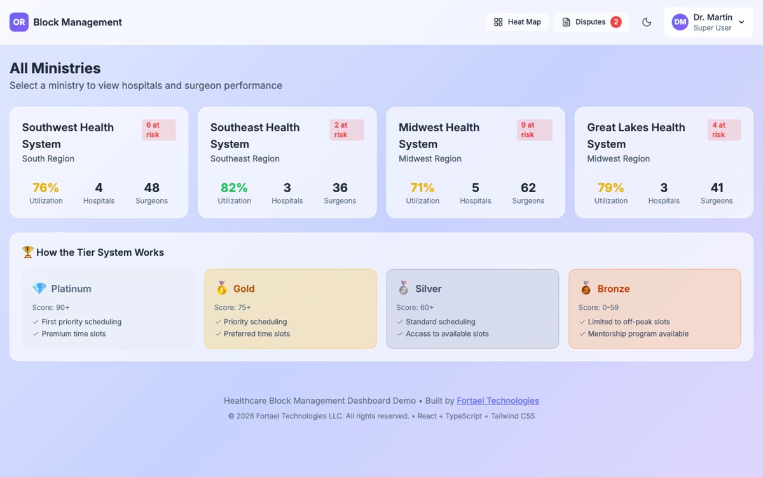Select the Gold tier card
Viewport: 763px width, 477px height.
point(291,309)
